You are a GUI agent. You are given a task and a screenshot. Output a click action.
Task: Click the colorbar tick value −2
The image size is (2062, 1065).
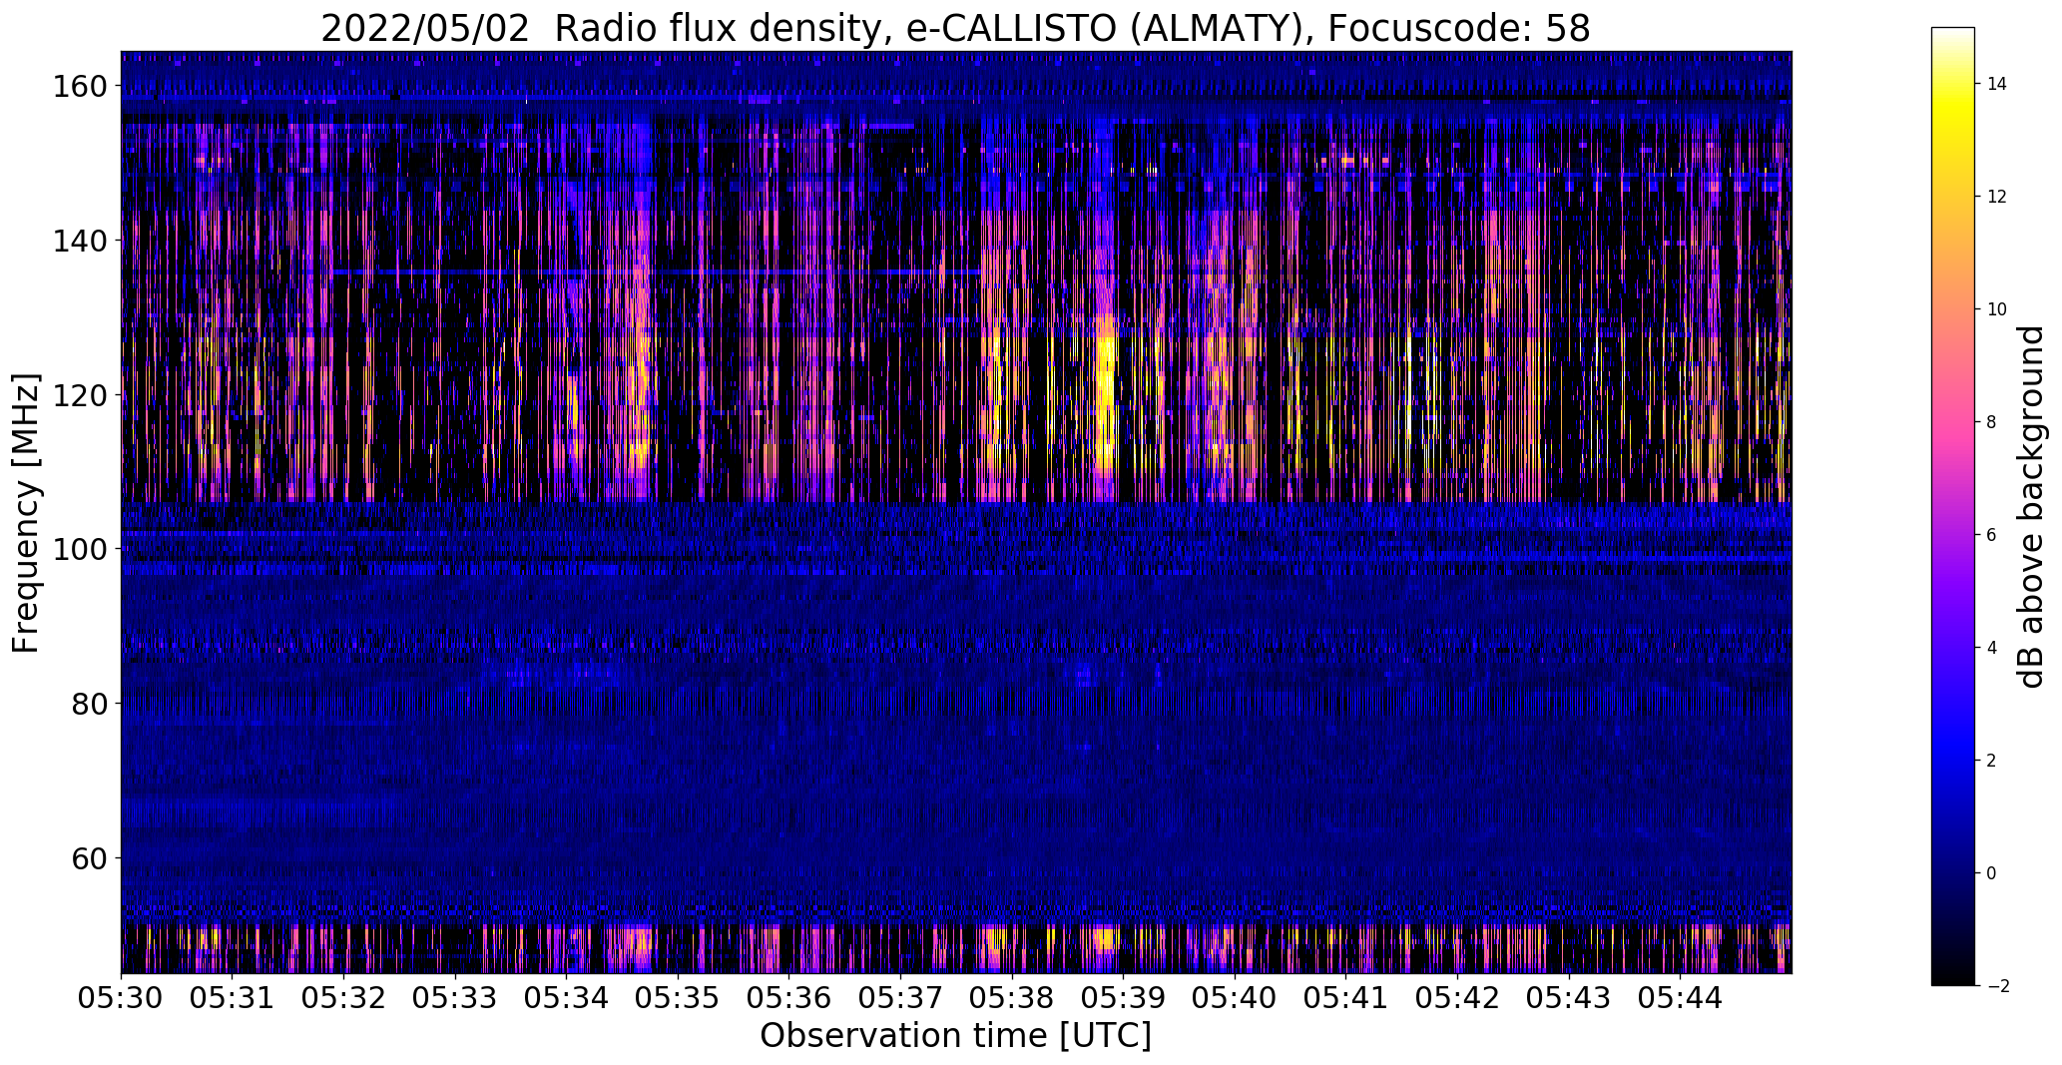1998,986
